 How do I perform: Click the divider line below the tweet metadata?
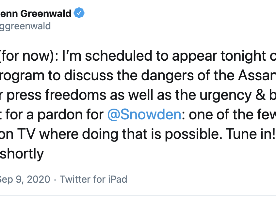point(138,195)
